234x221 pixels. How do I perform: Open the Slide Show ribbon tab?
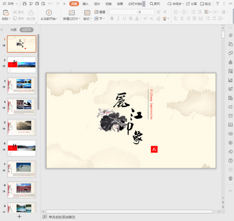click(135, 4)
